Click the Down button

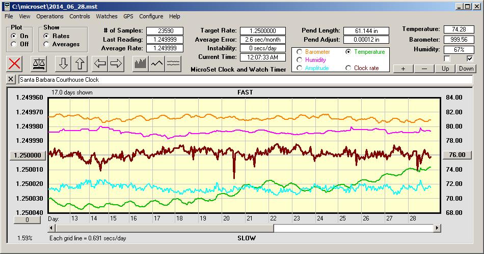(466, 69)
